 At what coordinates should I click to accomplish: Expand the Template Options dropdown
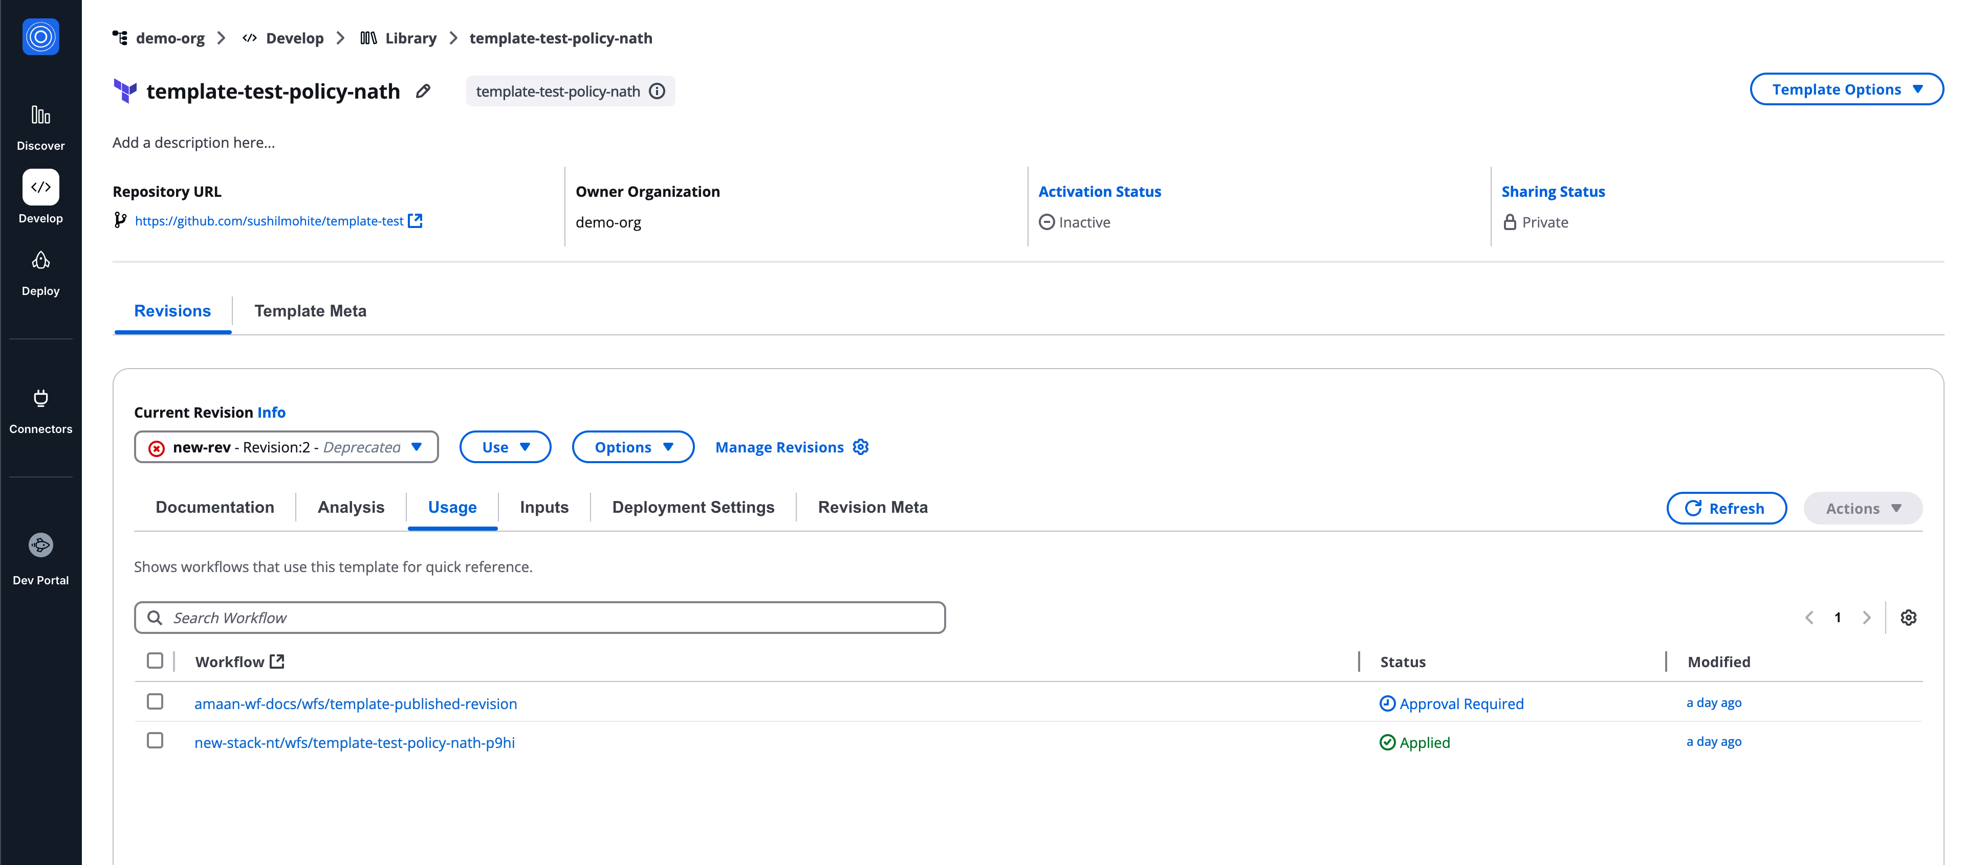[x=1846, y=89]
